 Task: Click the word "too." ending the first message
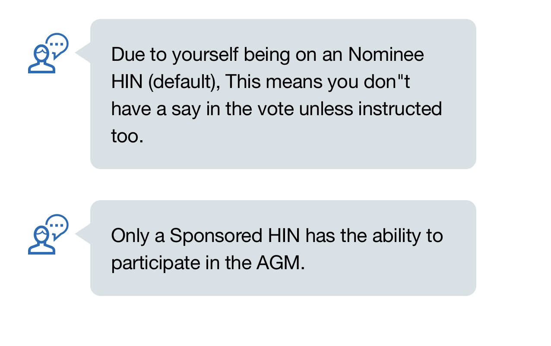coord(127,136)
